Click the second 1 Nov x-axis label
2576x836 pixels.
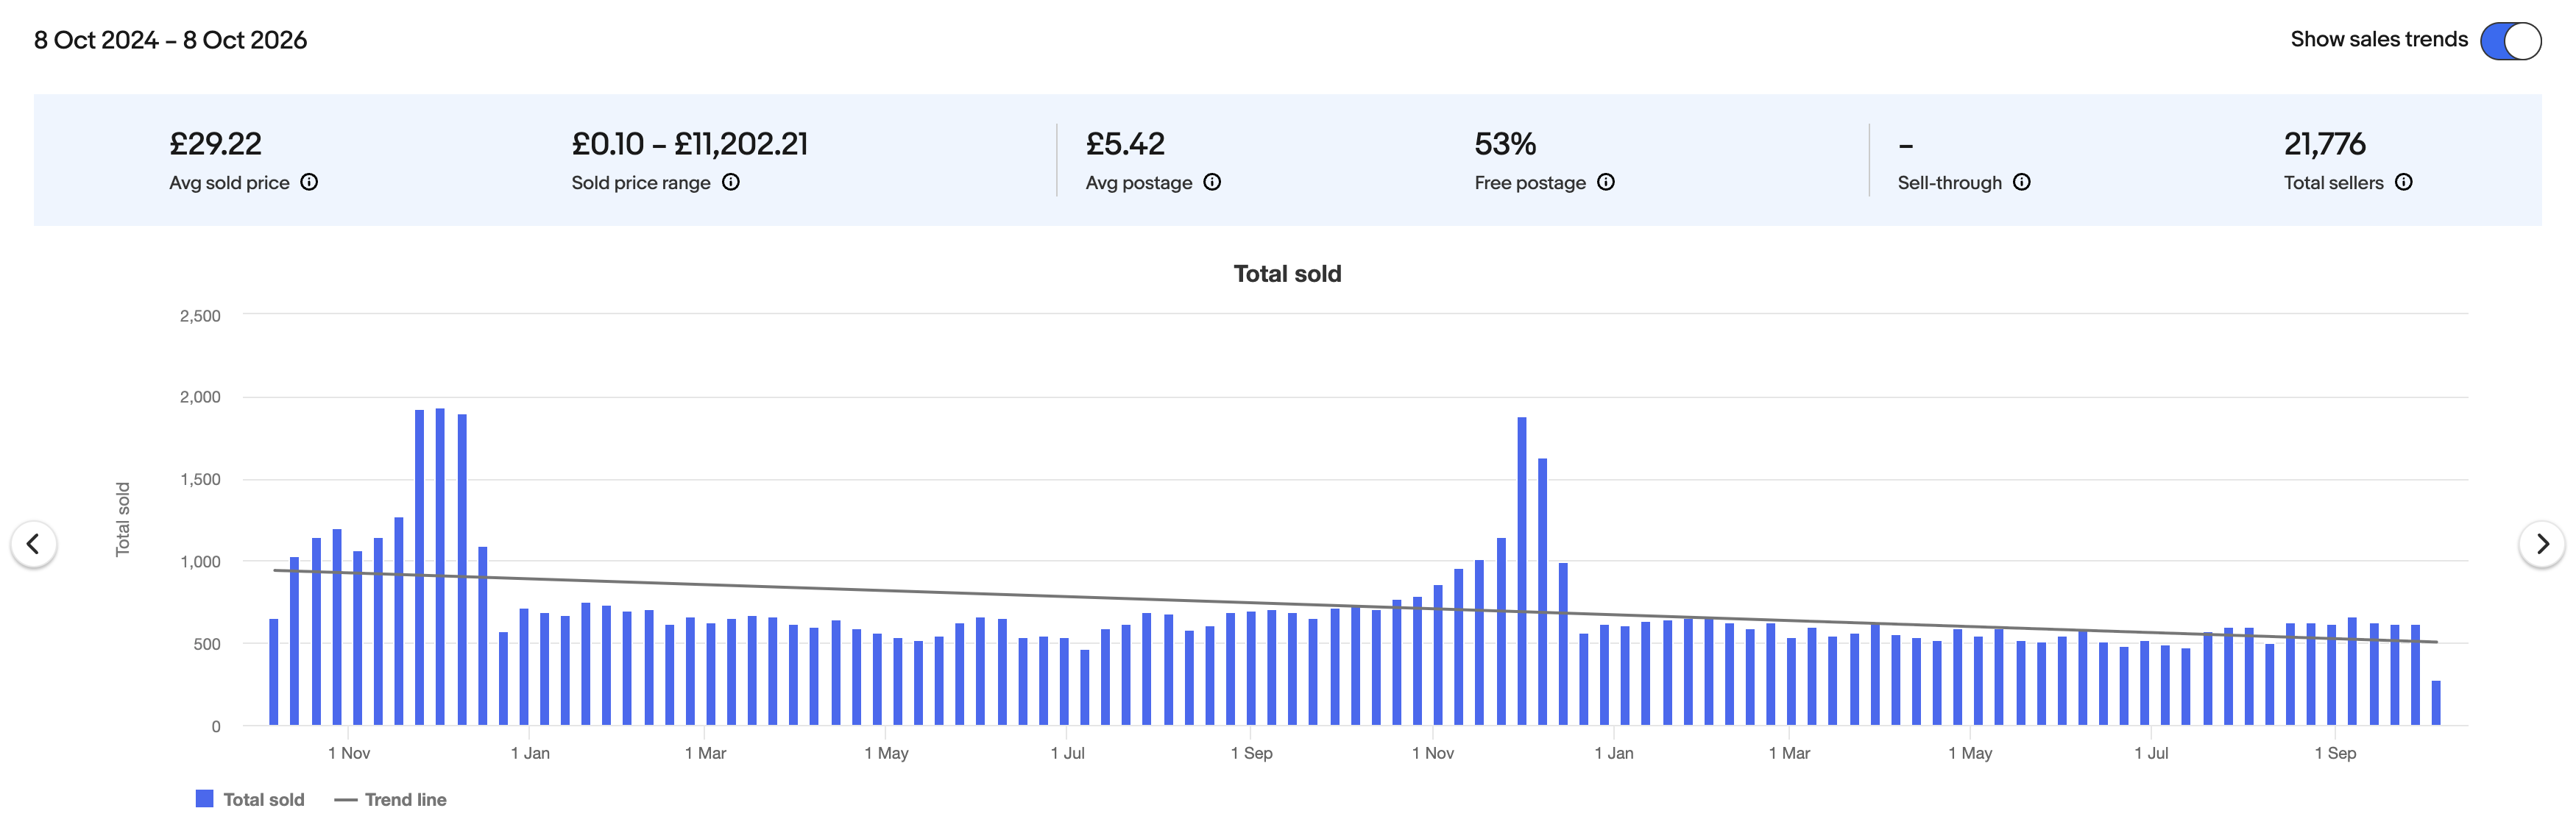tap(1433, 753)
